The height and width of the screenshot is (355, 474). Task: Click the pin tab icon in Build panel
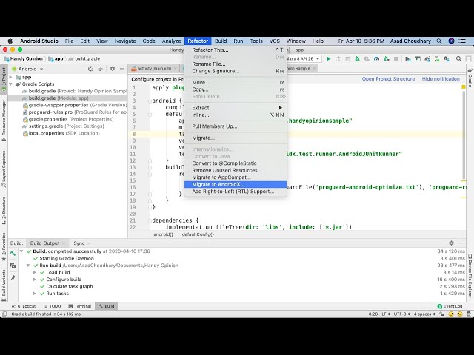click(13, 278)
